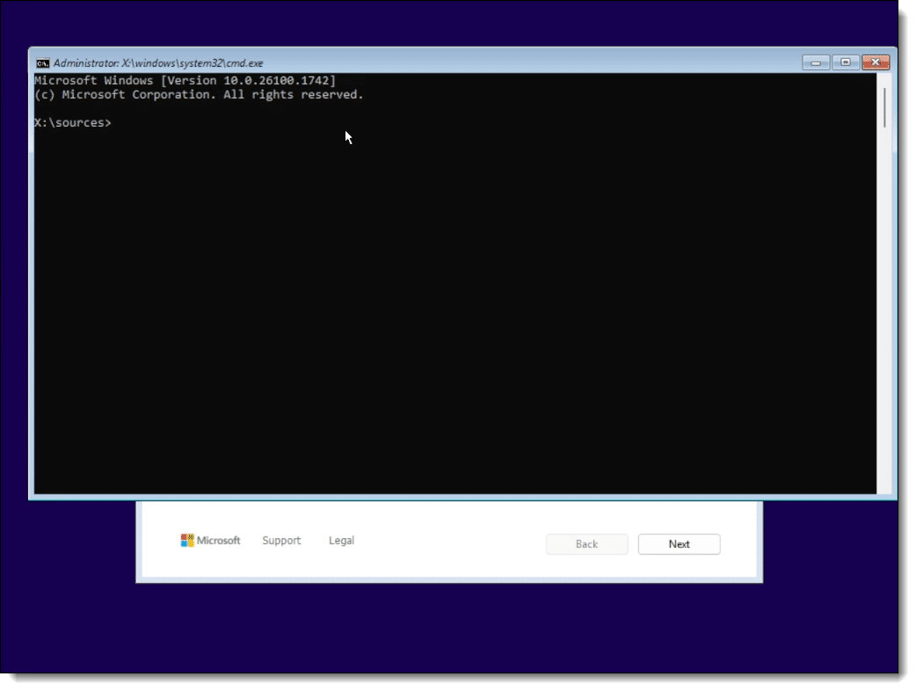Click Next in the setup window
Image resolution: width=916 pixels, height=691 pixels.
[679, 544]
